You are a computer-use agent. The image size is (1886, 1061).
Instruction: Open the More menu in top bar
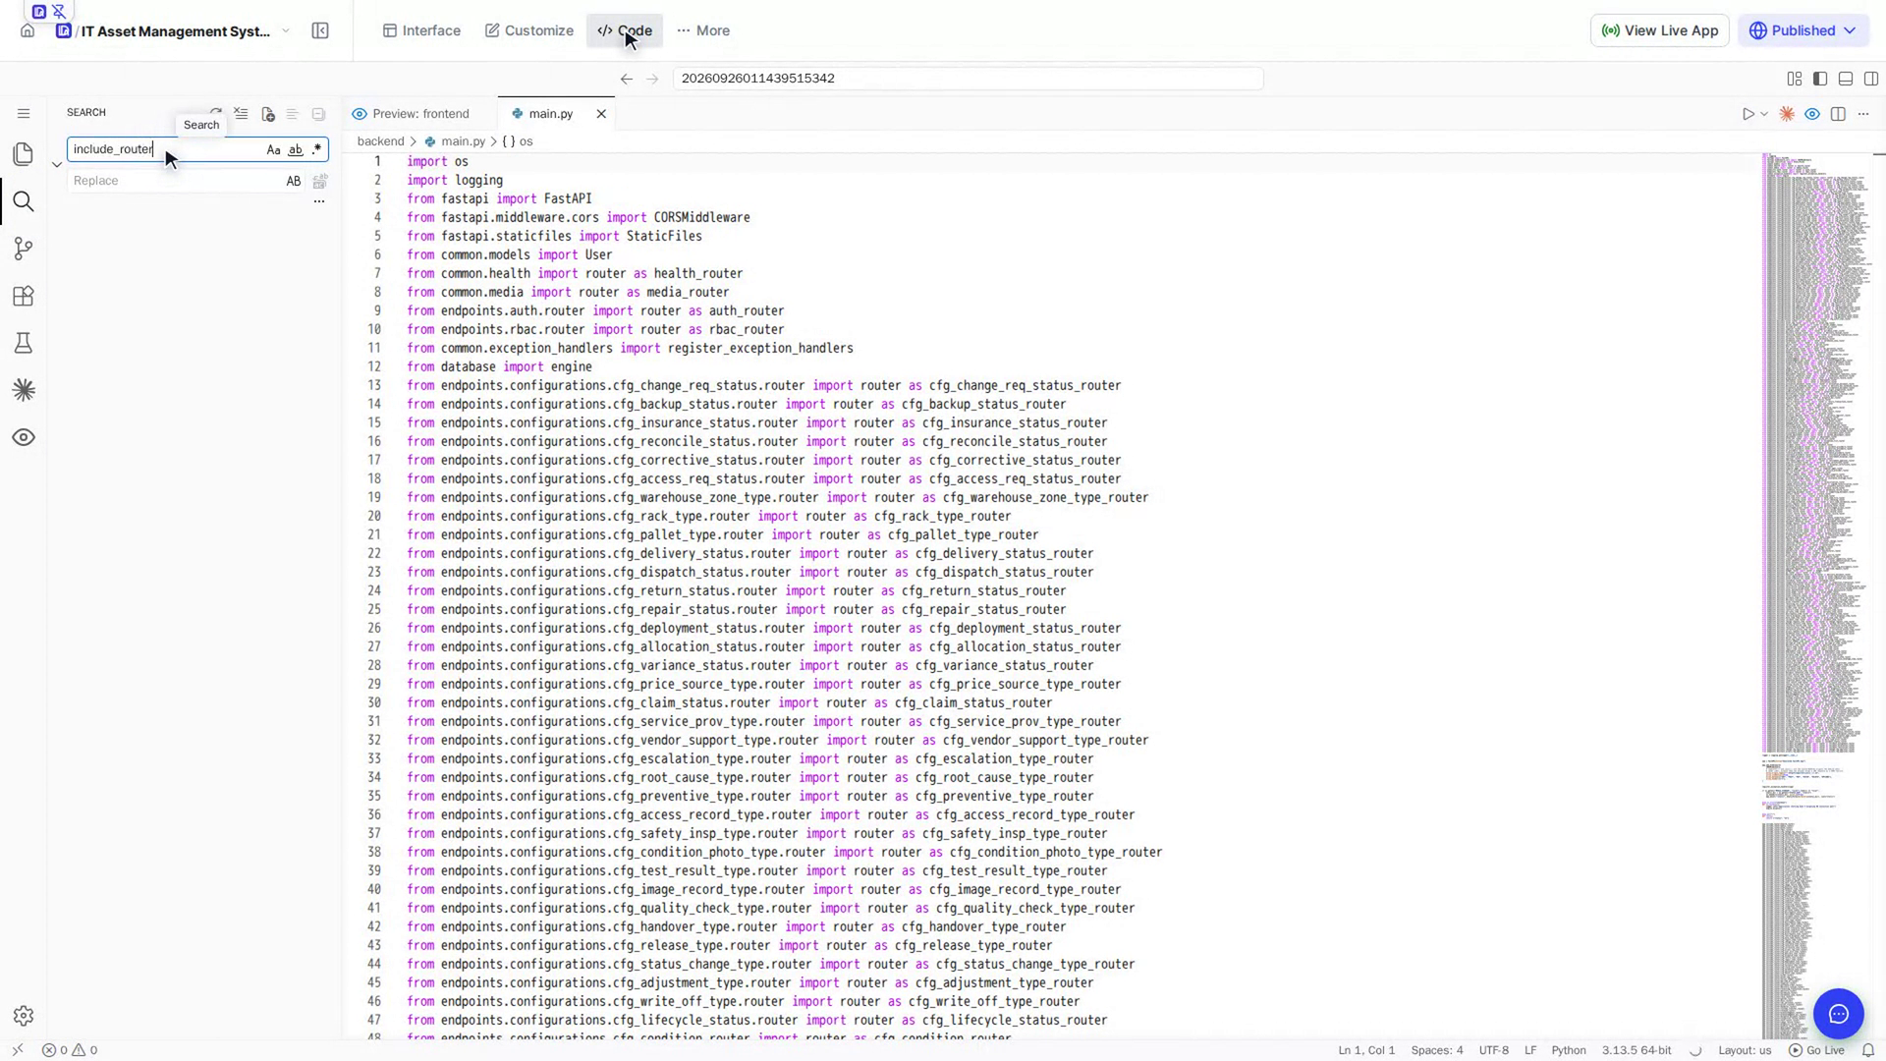[703, 30]
